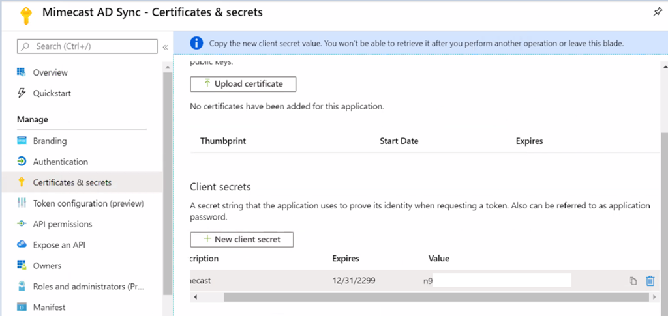The width and height of the screenshot is (668, 316).
Task: Click the Expose an API cloud icon
Action: pos(22,244)
